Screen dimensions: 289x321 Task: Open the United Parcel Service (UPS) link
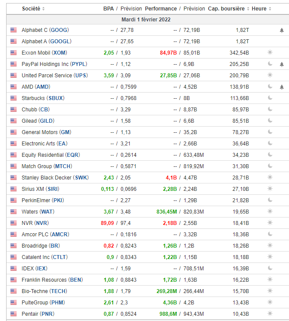point(55,76)
